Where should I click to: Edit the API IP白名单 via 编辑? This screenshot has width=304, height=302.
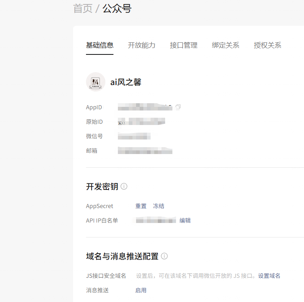click(185, 221)
